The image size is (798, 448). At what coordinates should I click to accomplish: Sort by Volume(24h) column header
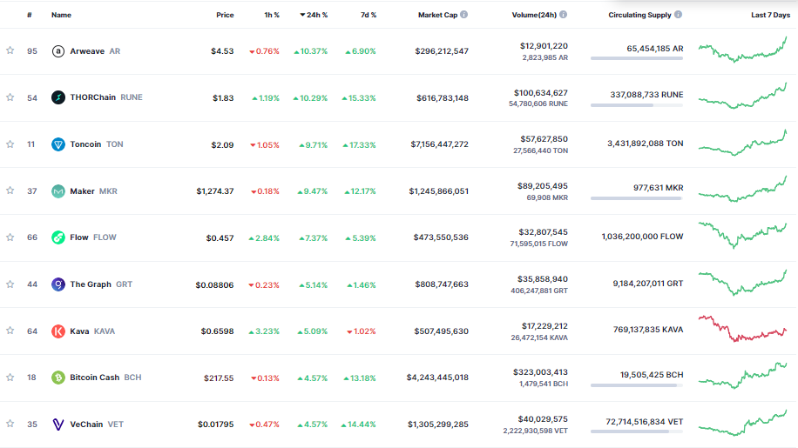click(534, 16)
